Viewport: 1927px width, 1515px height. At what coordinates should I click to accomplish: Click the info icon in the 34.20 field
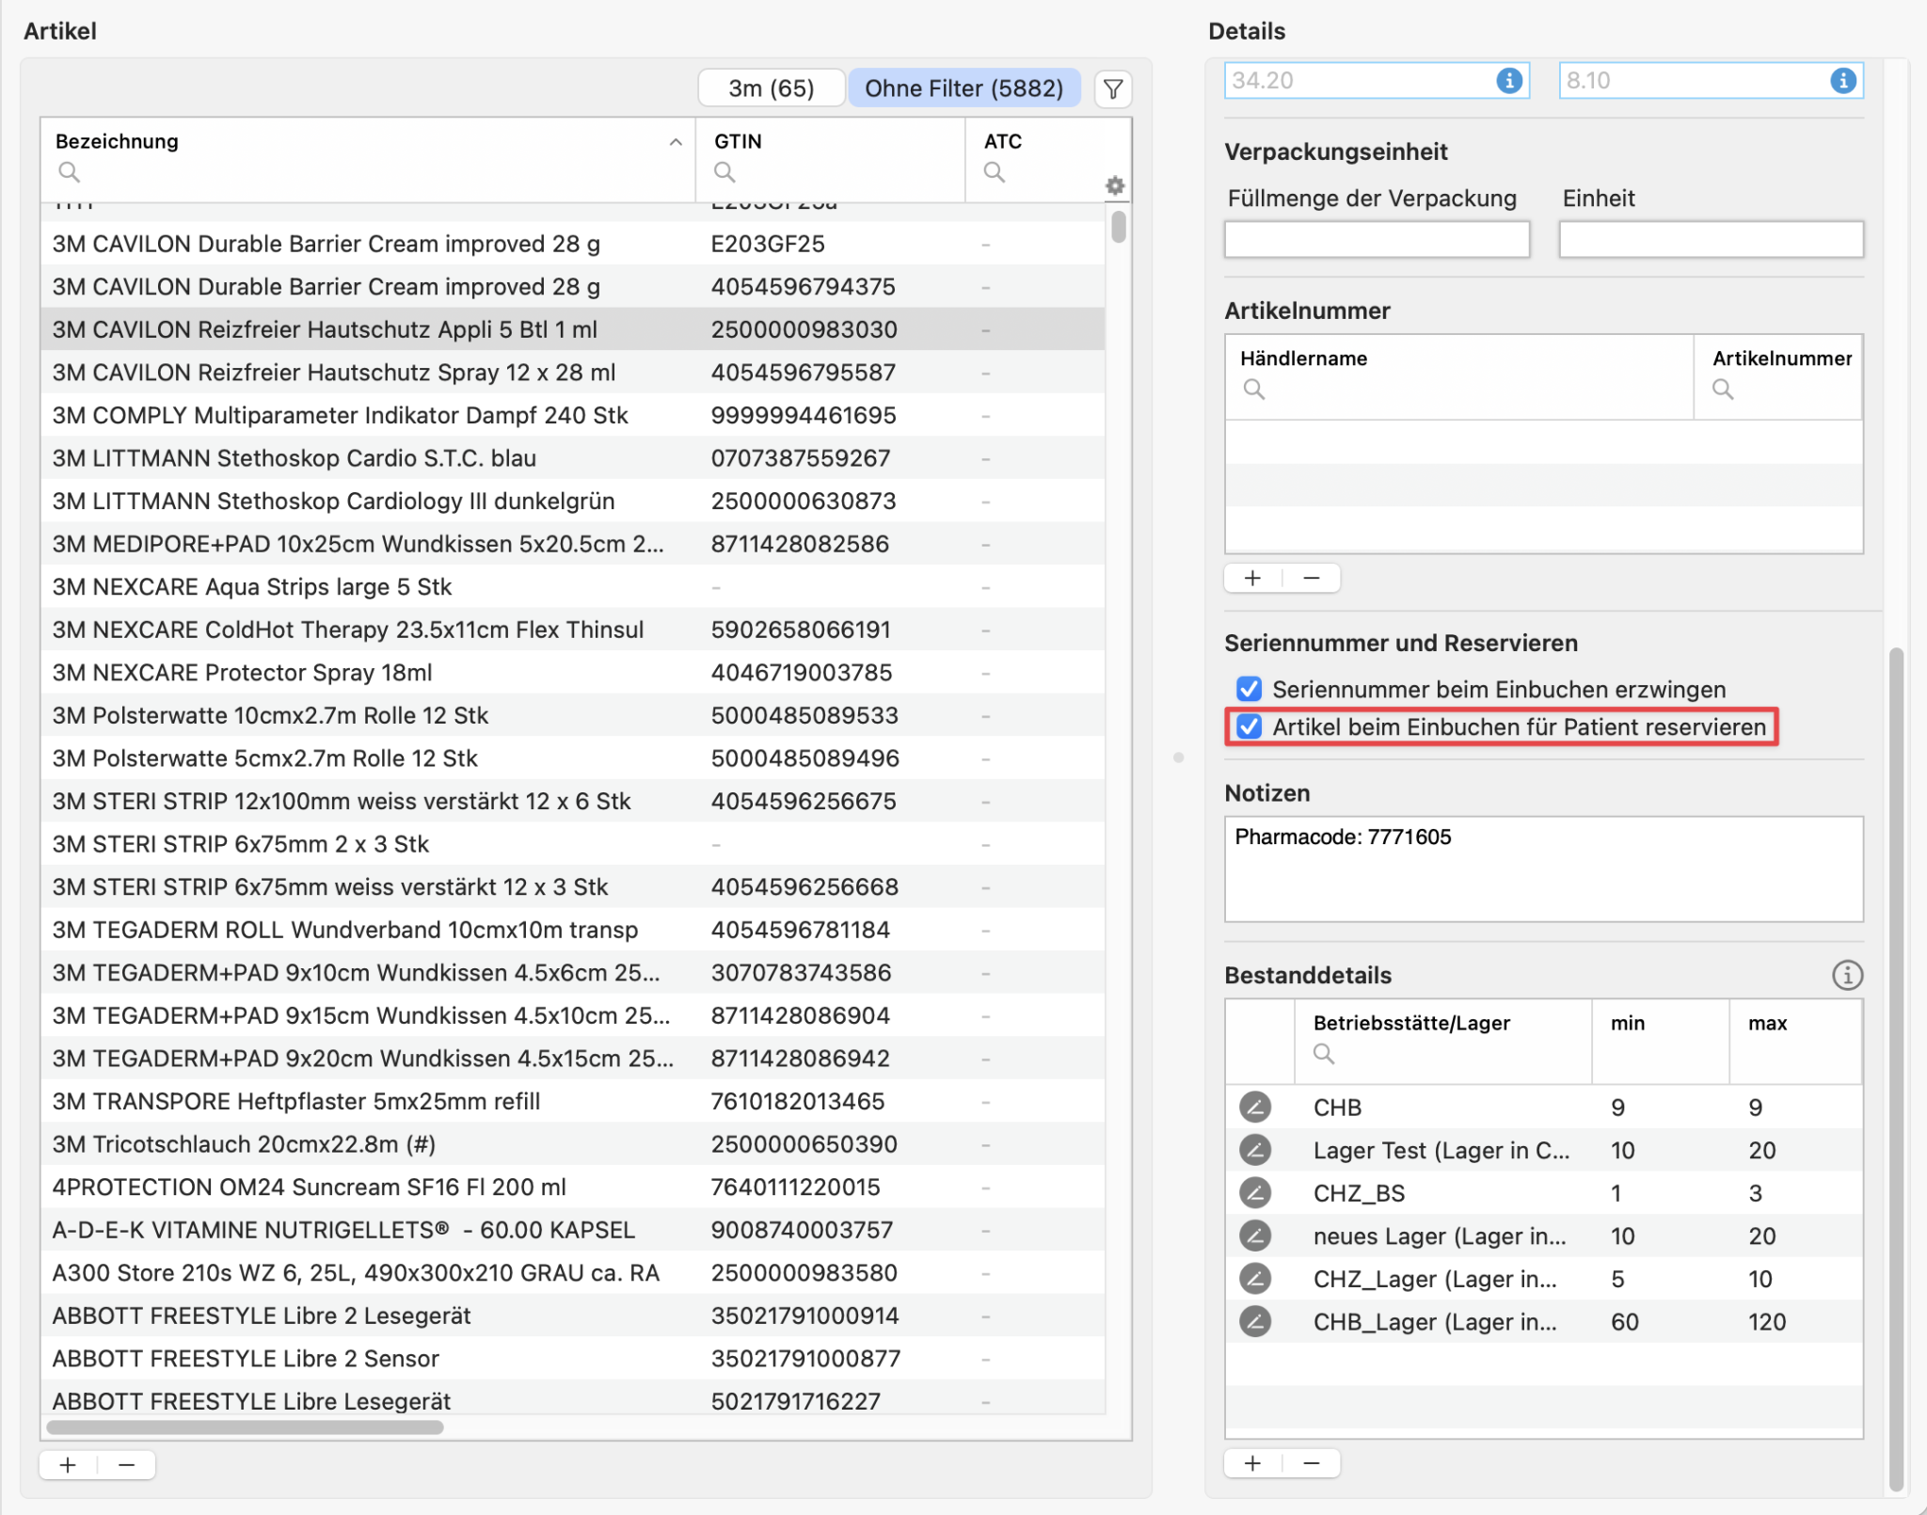1509,81
